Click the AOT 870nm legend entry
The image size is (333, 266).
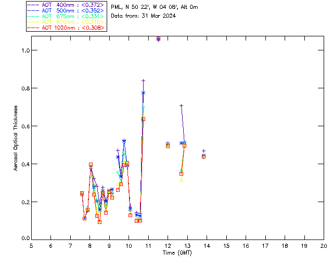click(66, 22)
